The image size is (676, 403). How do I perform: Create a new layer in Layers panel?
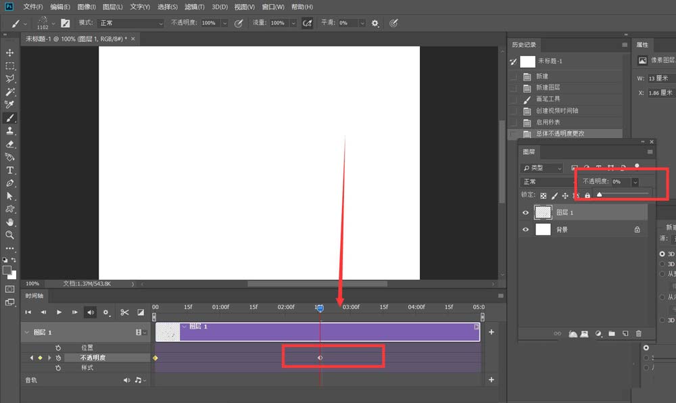coord(625,333)
